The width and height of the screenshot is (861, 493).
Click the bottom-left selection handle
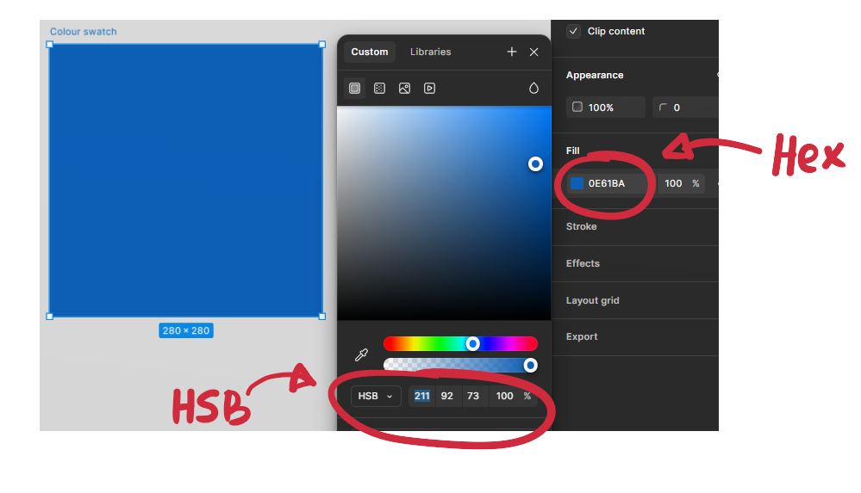[49, 317]
